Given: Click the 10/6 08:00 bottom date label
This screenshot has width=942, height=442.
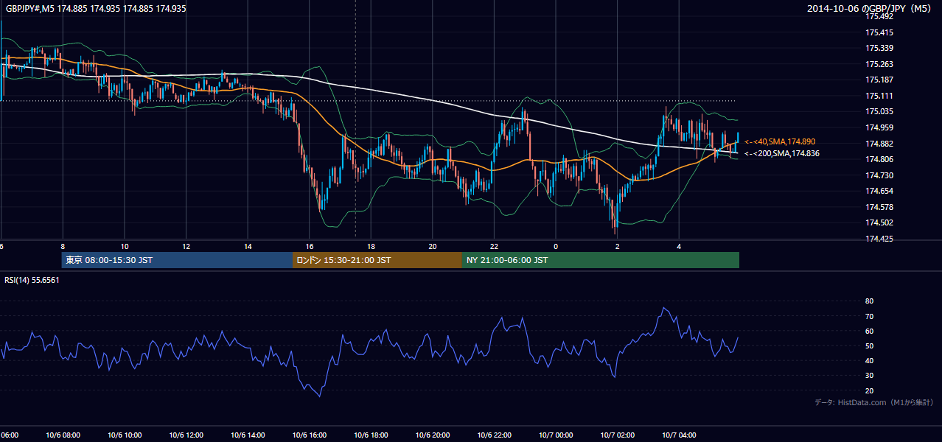Looking at the screenshot, I should pyautogui.click(x=63, y=435).
